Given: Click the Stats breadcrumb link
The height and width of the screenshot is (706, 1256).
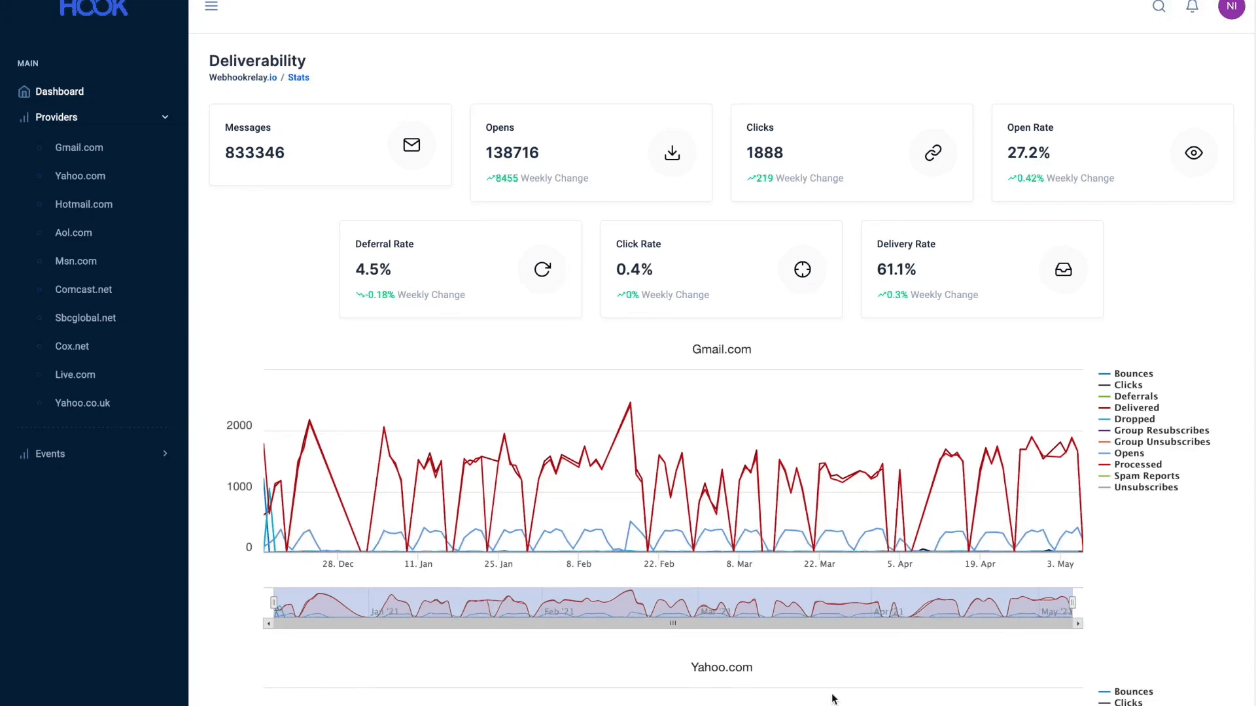Looking at the screenshot, I should [298, 77].
